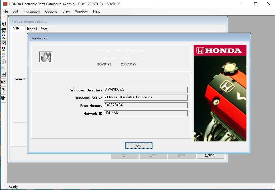Switch to the Model tab
This screenshot has width=275, height=190.
click(x=32, y=29)
